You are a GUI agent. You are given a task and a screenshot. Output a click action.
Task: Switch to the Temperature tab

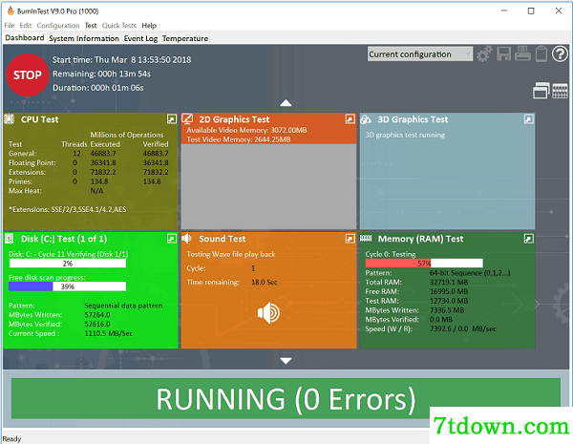185,38
